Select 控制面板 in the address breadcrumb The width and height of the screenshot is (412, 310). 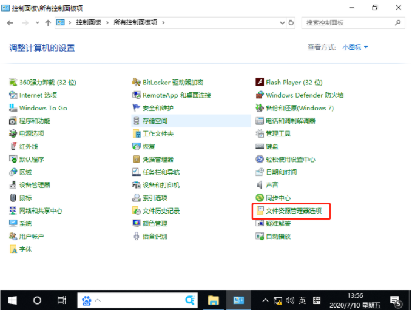coord(89,22)
